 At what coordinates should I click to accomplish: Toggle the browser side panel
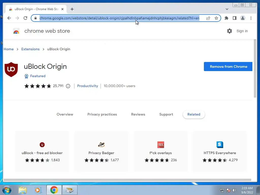tap(234, 18)
